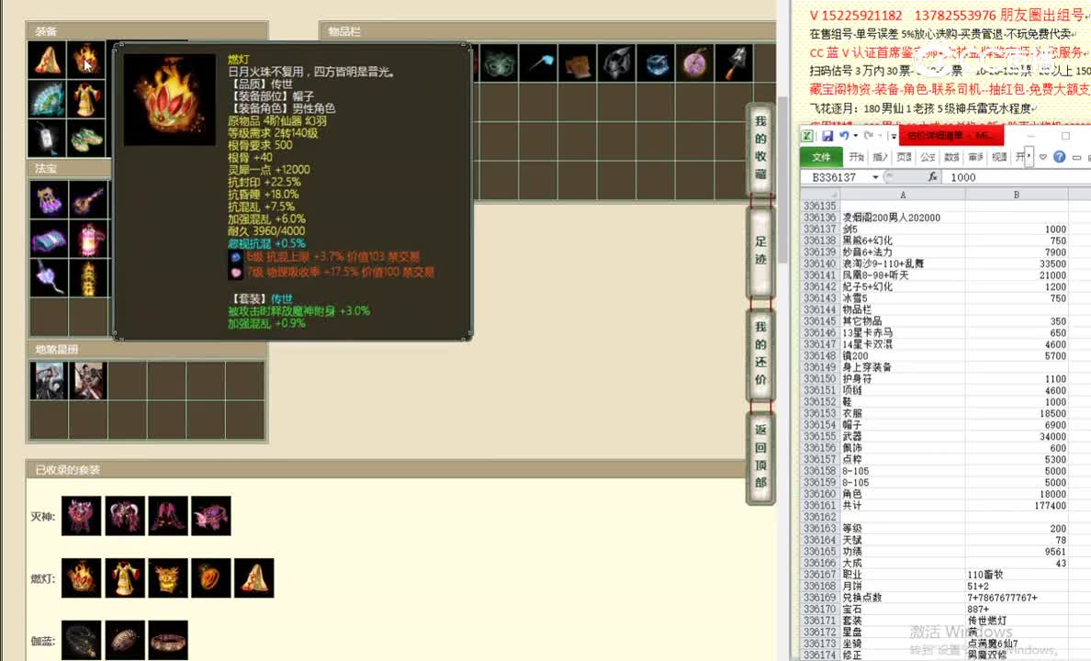Screen dimensions: 1091x661
Task: Click inside the formula bar showing 1000
Action: pos(964,176)
